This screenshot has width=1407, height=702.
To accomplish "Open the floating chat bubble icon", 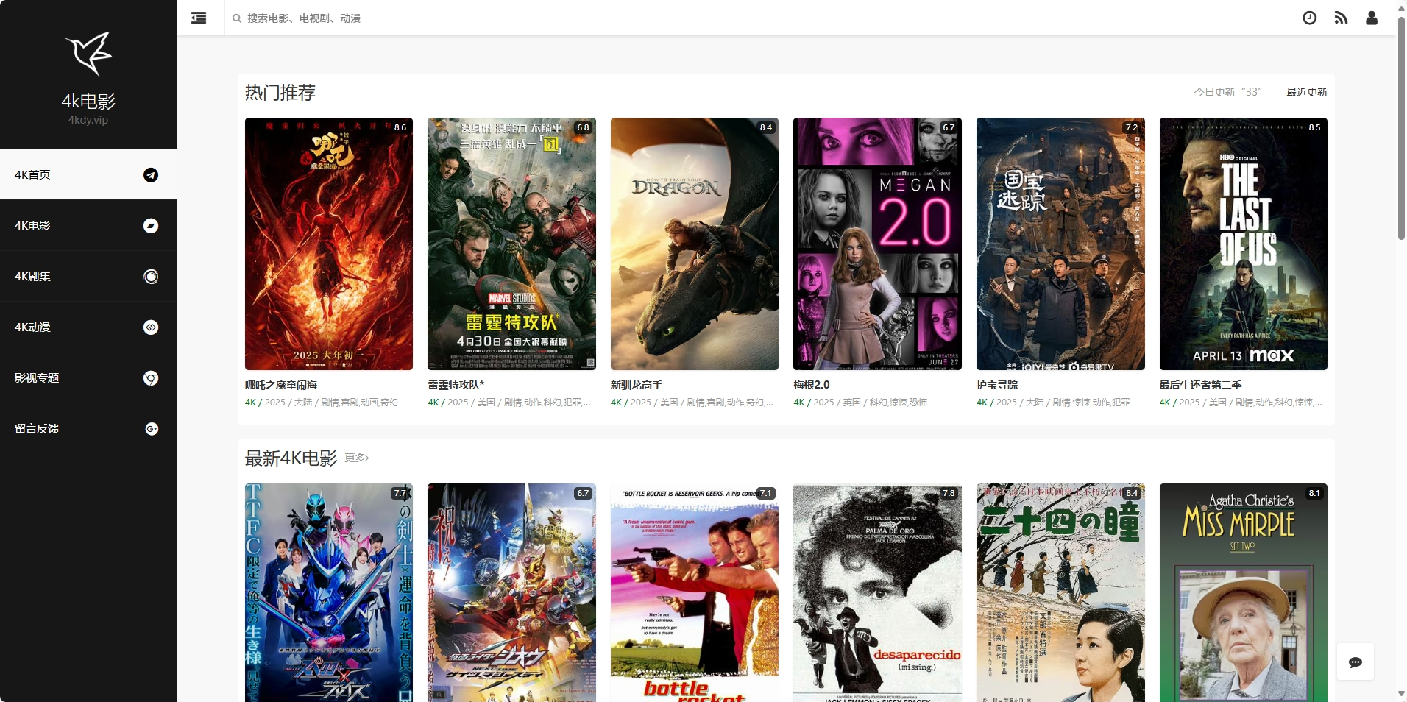I will point(1355,662).
